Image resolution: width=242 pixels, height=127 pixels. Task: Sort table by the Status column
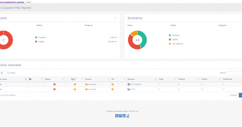(x=54, y=79)
